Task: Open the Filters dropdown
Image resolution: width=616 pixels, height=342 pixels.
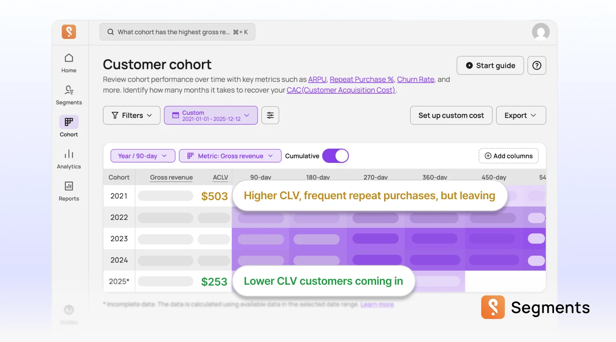Action: click(131, 115)
